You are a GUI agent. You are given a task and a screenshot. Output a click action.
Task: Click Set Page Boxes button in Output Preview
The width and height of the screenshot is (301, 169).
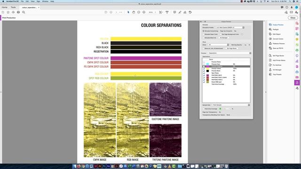click(232, 48)
